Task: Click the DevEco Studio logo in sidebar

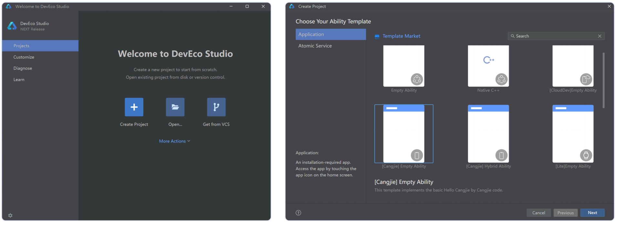Action: point(12,26)
